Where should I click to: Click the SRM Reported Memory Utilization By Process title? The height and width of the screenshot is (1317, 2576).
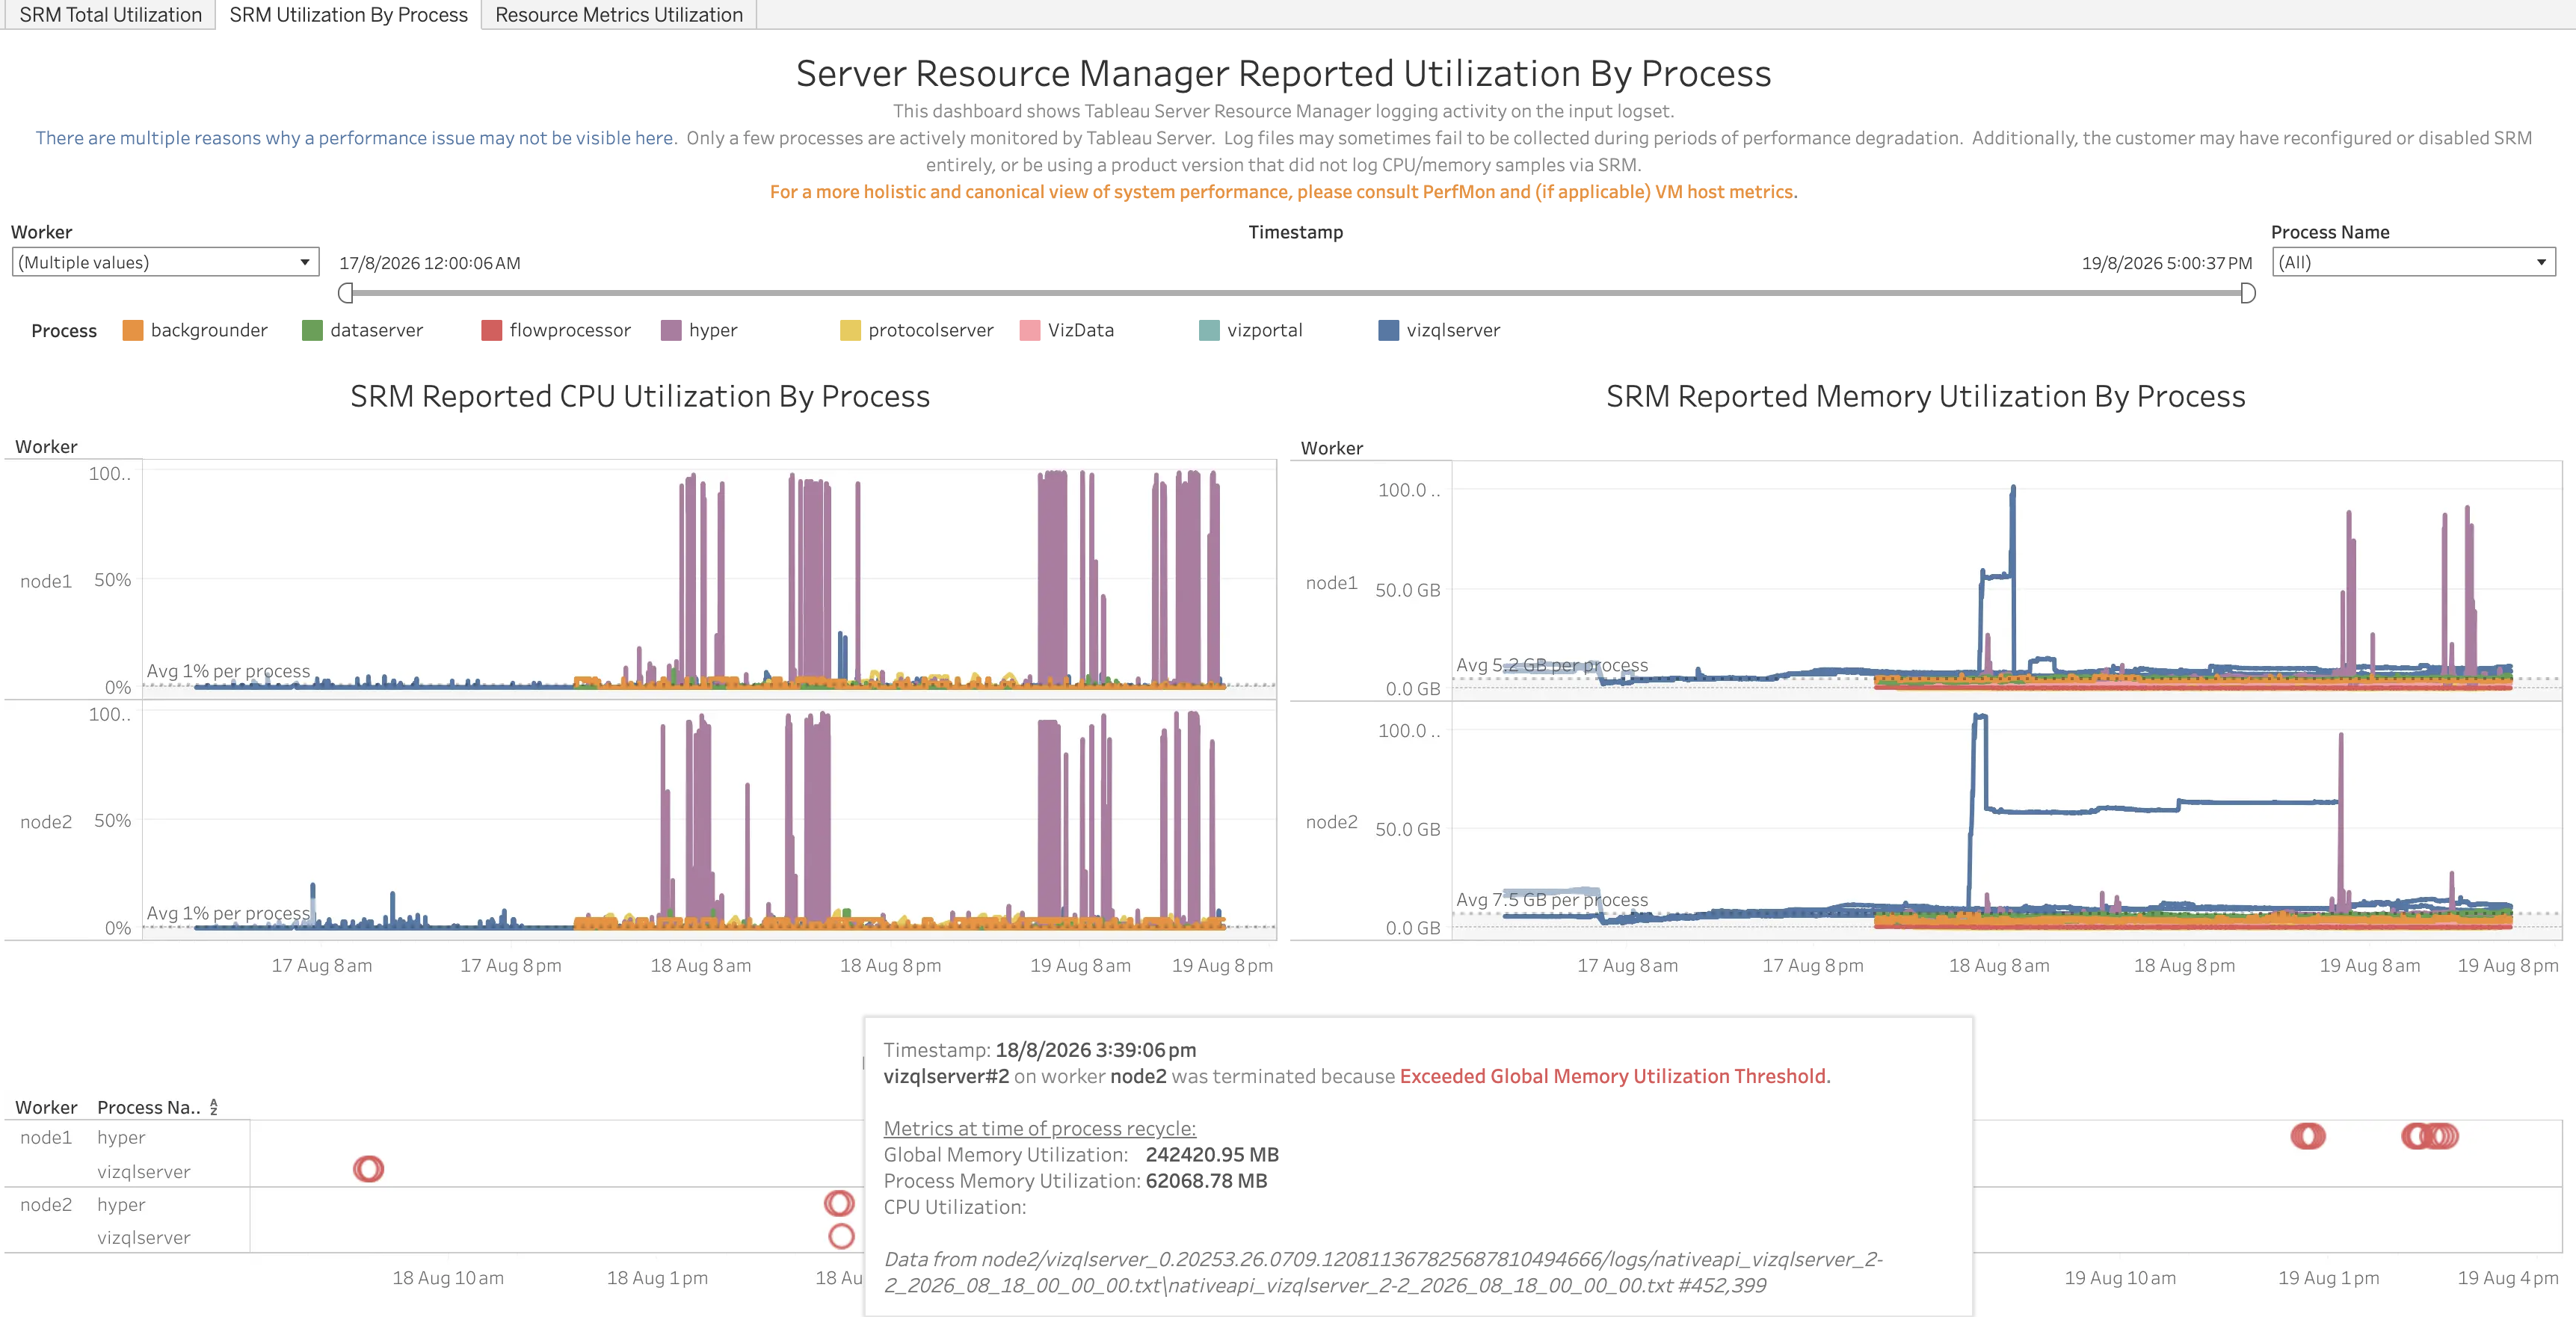coord(1926,396)
